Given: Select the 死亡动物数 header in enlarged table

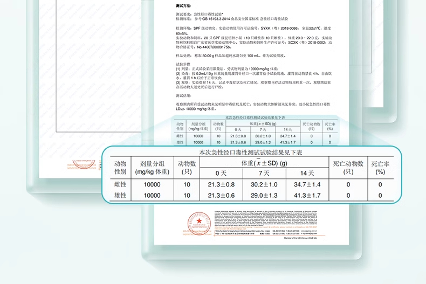Looking at the screenshot, I should tap(348, 168).
